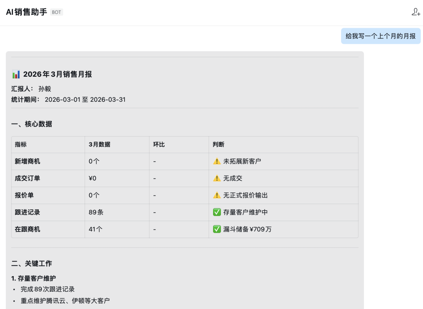
Task: Click warning icon beside 无正式报价输出
Action: (217, 195)
